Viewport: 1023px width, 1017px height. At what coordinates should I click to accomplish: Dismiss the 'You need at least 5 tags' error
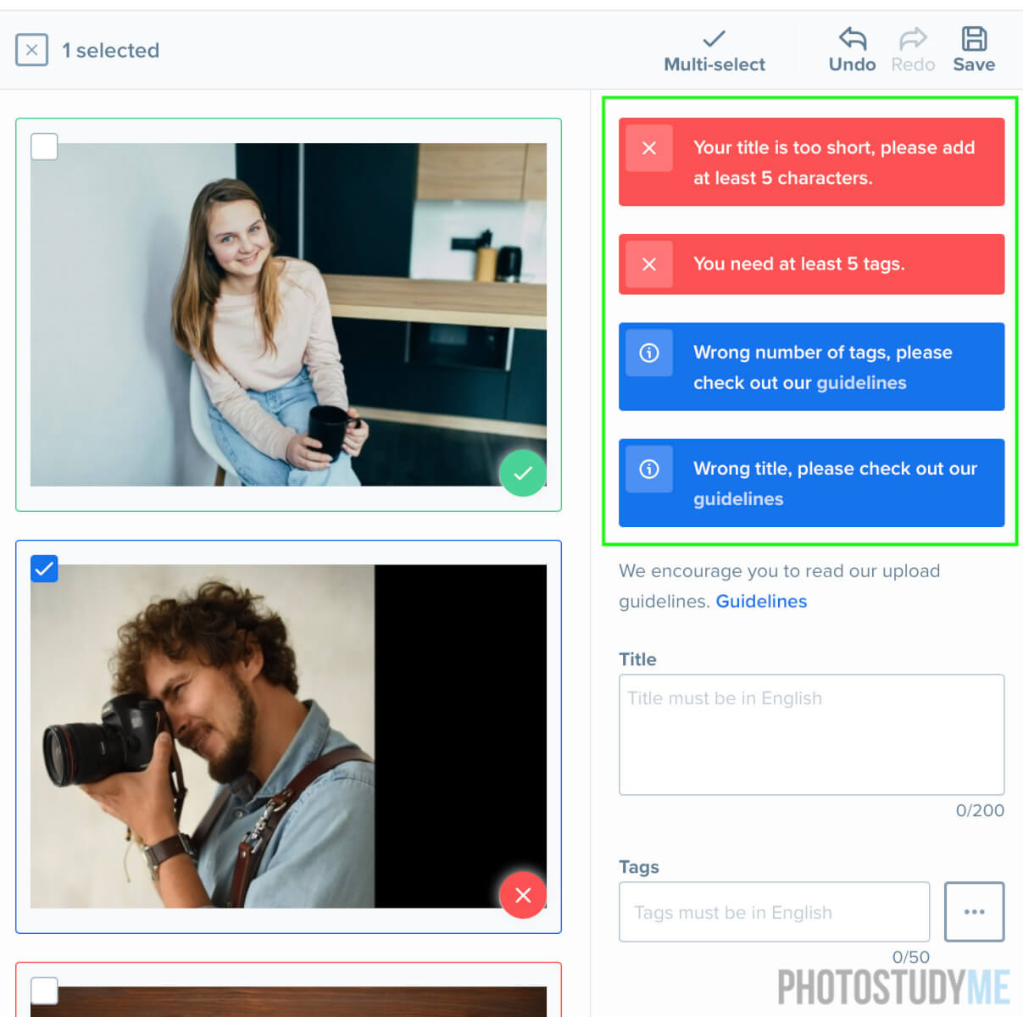point(649,264)
